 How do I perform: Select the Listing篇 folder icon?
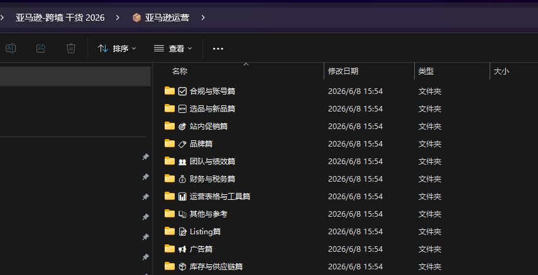[x=170, y=231]
